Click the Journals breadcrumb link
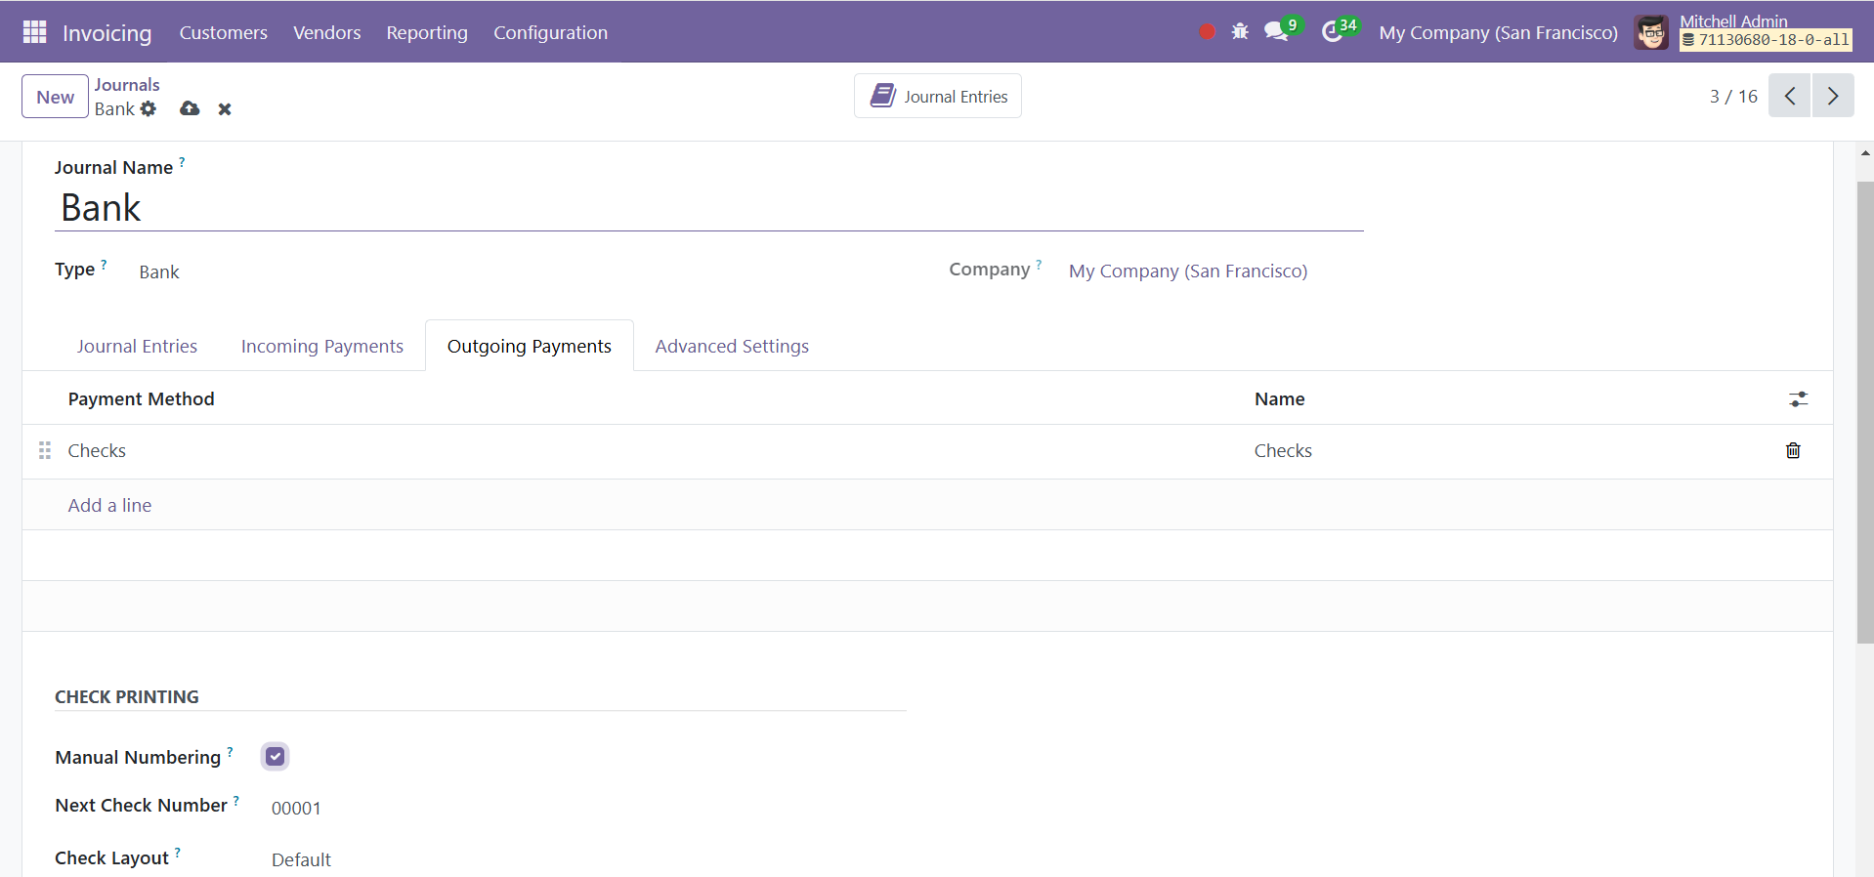The width and height of the screenshot is (1874, 877). pyautogui.click(x=127, y=85)
